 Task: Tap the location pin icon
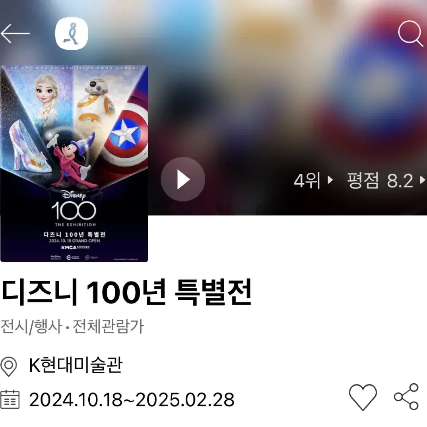(9, 367)
